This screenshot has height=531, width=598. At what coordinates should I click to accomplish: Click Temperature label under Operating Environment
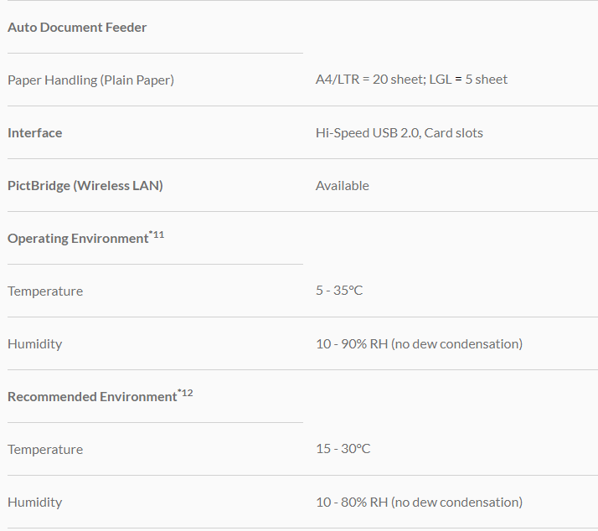coord(45,291)
